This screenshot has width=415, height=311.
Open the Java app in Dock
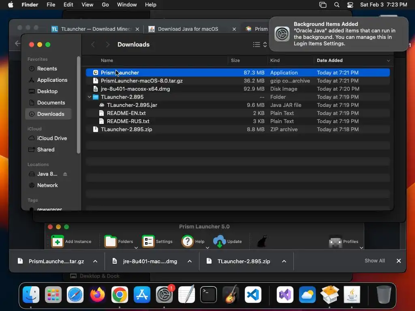click(x=352, y=294)
